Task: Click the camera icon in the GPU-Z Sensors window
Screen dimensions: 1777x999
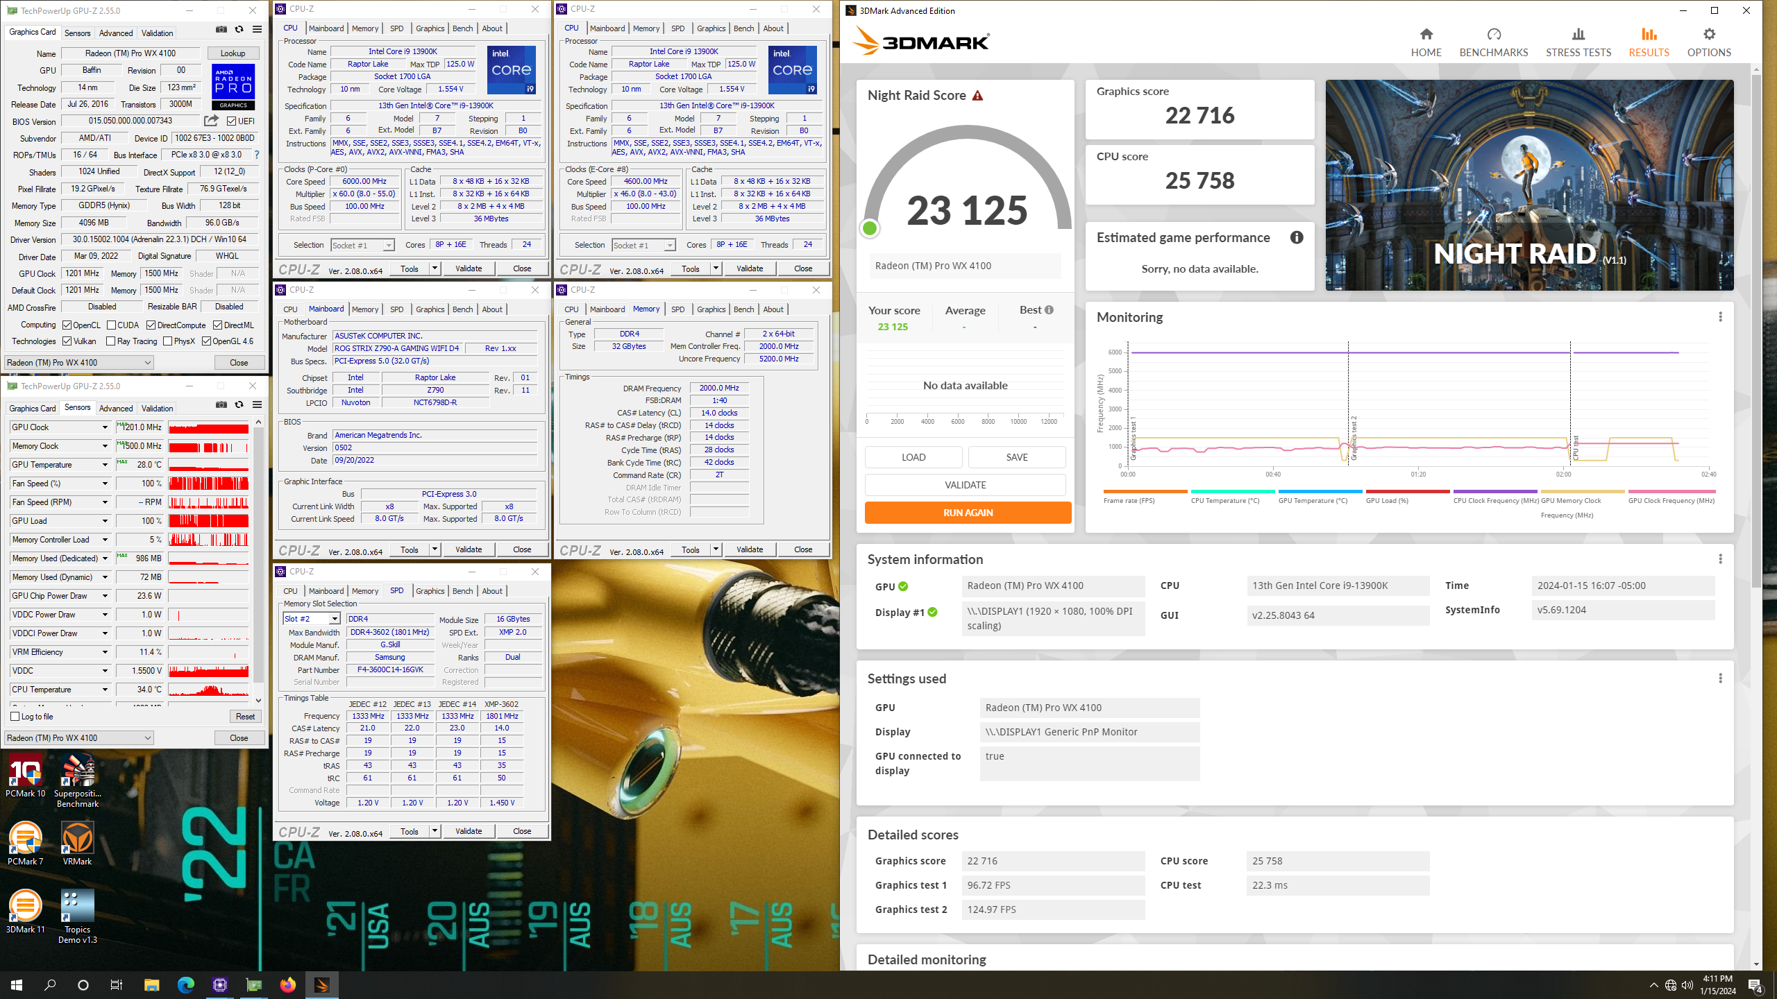Action: click(221, 405)
